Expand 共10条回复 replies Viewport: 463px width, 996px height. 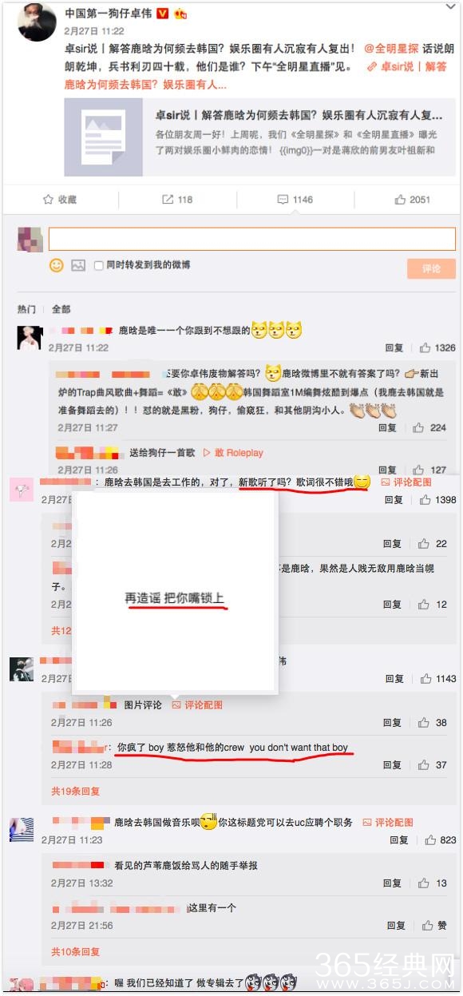[x=76, y=951]
